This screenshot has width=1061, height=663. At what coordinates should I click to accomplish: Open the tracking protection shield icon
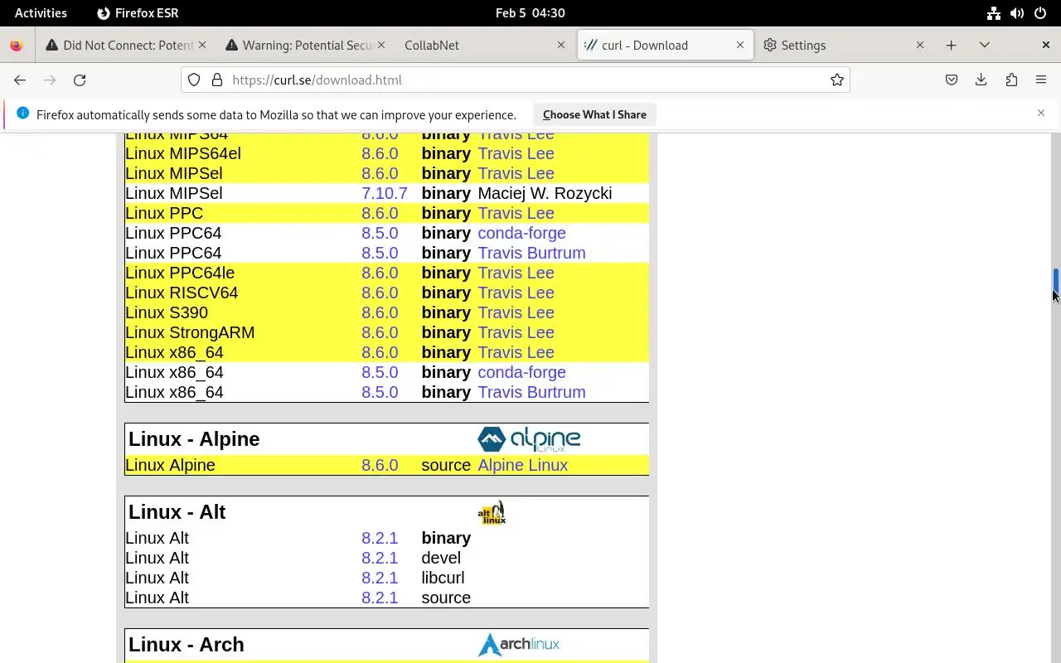pyautogui.click(x=194, y=80)
